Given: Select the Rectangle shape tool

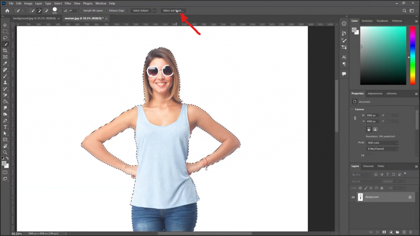Looking at the screenshot, I should (x=5, y=139).
